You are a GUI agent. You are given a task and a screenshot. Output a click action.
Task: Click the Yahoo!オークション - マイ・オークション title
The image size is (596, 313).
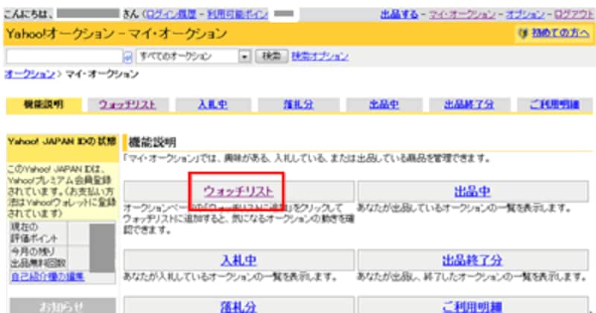click(x=117, y=34)
